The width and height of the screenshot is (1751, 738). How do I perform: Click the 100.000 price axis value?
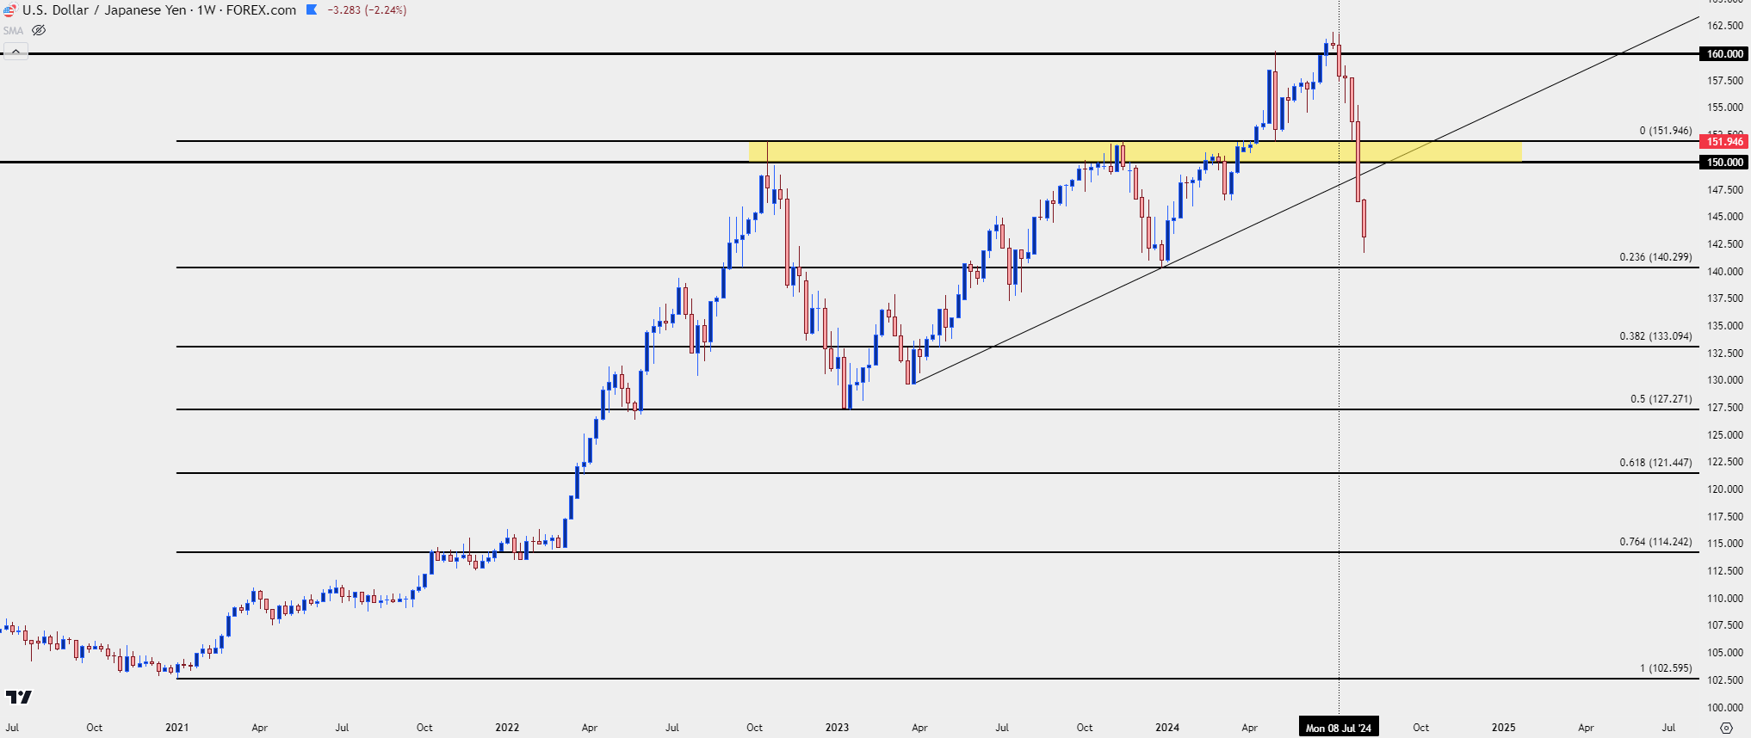1725,707
